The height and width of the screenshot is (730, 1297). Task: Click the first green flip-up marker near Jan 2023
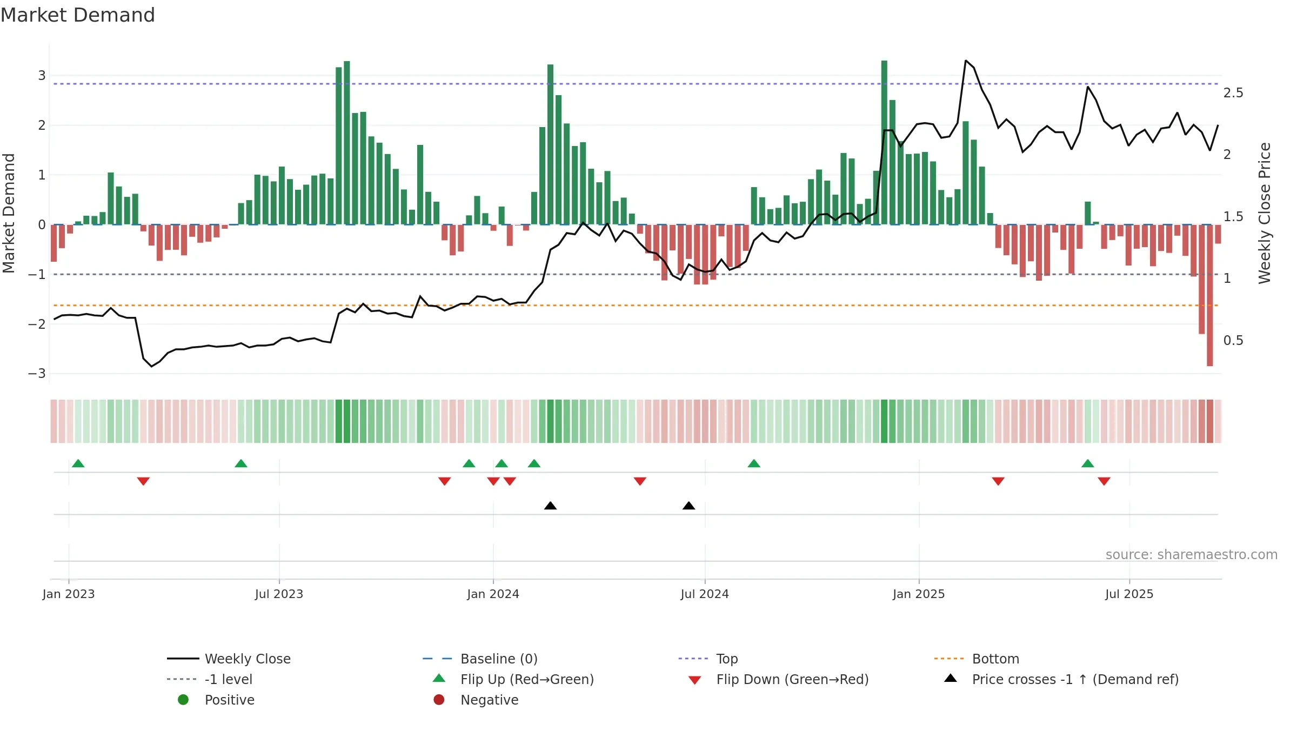coord(78,463)
